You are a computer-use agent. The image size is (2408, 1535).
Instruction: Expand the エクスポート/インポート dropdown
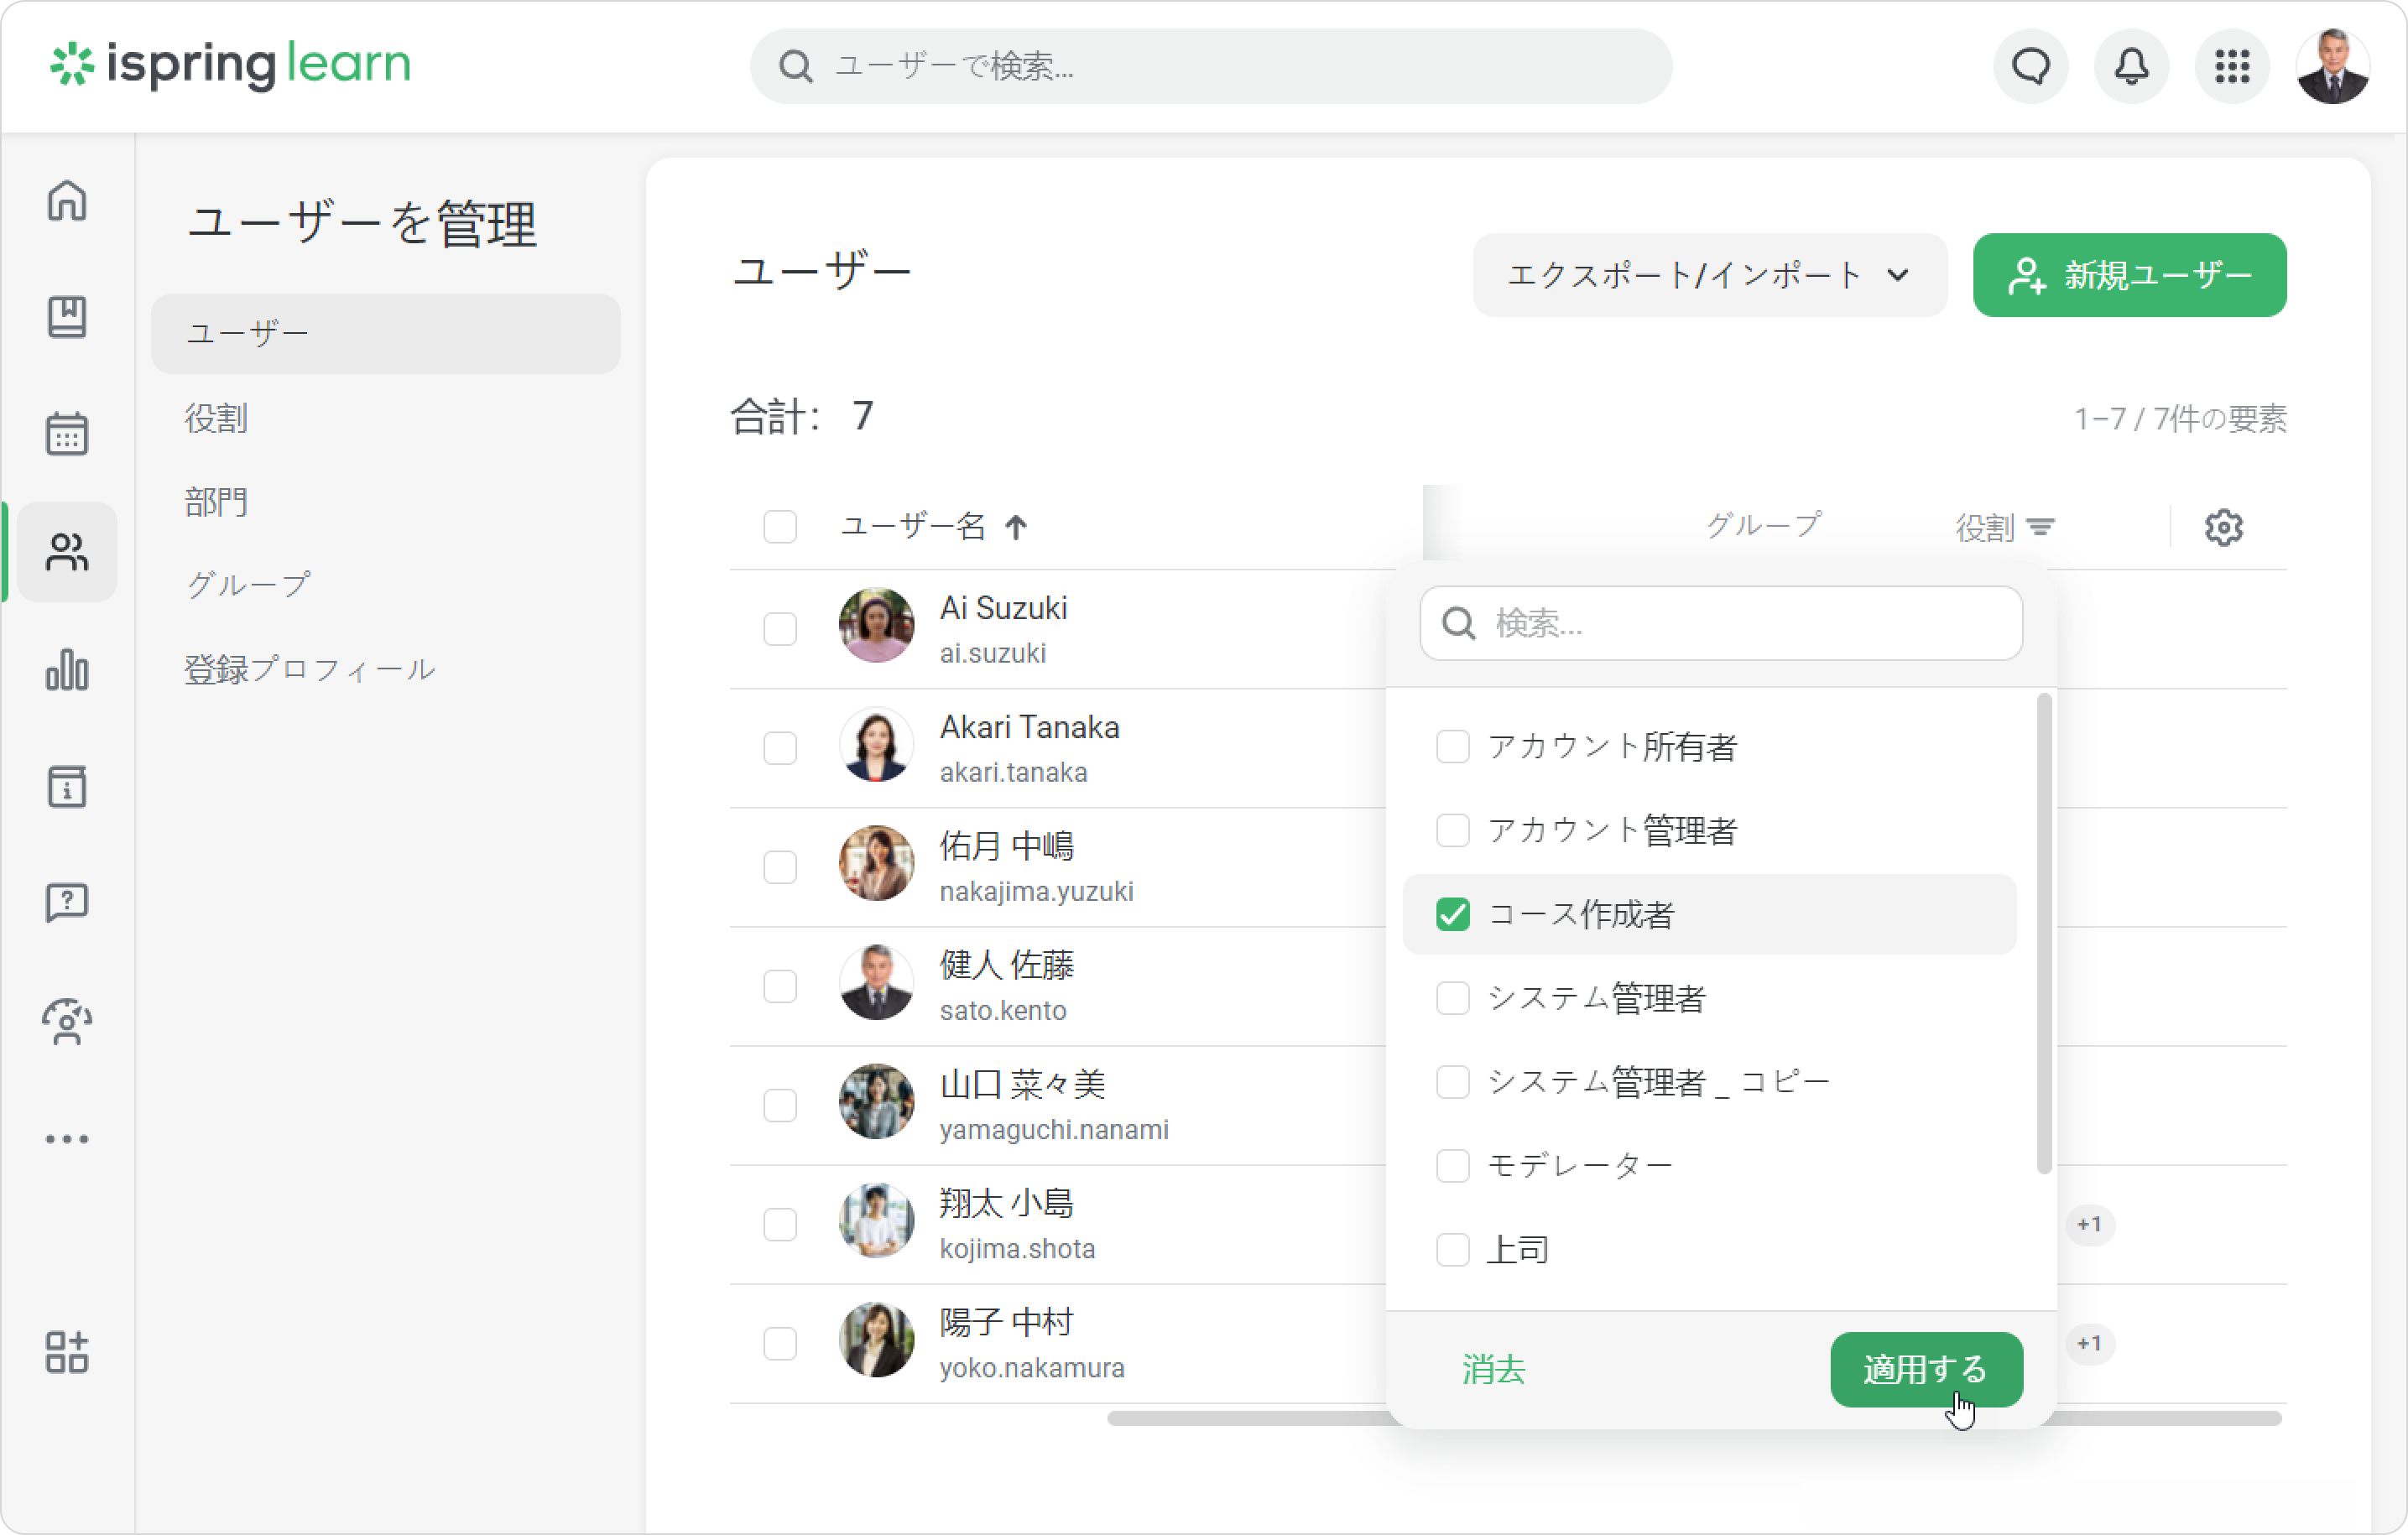coord(1709,275)
